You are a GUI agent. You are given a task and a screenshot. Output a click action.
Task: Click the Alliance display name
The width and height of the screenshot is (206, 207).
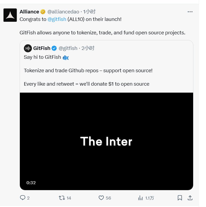click(29, 12)
